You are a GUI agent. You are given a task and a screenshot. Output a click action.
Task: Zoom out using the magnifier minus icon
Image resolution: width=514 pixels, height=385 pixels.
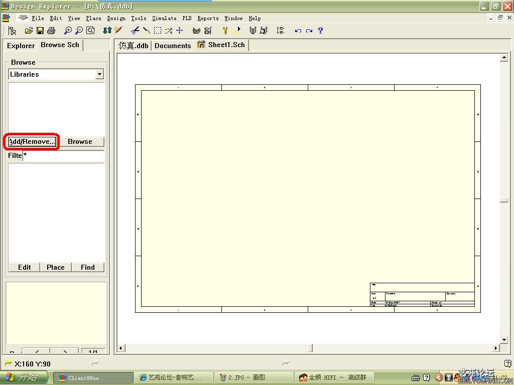[79, 31]
